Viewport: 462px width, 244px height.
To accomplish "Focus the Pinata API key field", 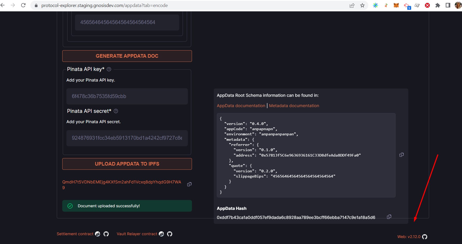I will pos(127,96).
